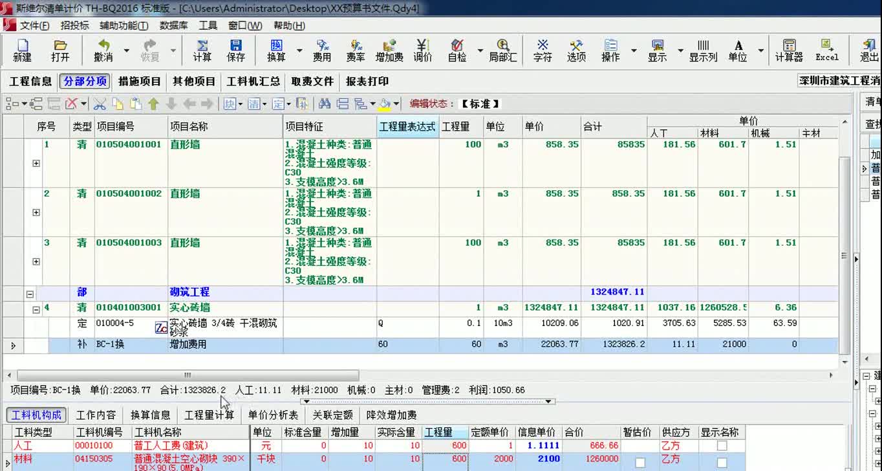882x471 pixels.
Task: Click the 增加费 (add fee) icon
Action: click(389, 50)
